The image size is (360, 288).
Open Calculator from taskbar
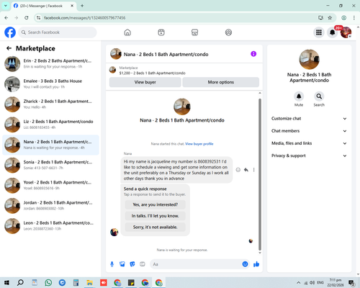pos(76,283)
